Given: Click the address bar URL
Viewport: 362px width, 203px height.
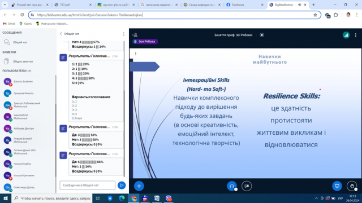Looking at the screenshot, I should (89, 15).
